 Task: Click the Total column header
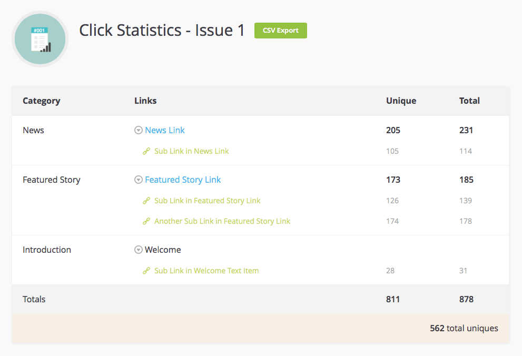pyautogui.click(x=469, y=101)
